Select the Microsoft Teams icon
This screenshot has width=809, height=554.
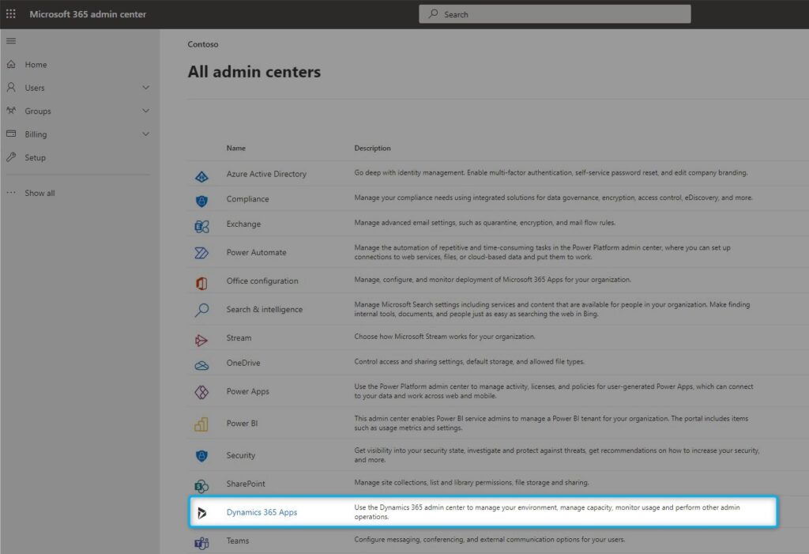[x=204, y=541]
